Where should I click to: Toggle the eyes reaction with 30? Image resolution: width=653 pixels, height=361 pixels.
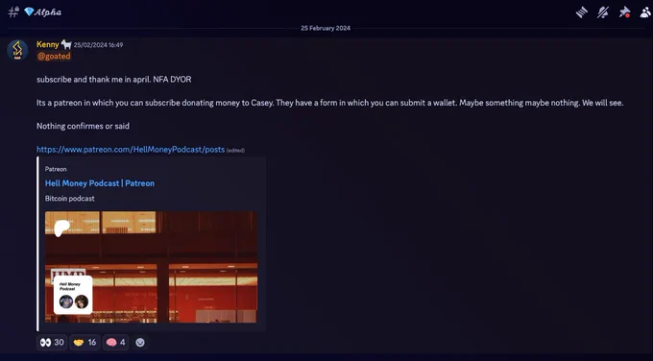pyautogui.click(x=52, y=342)
